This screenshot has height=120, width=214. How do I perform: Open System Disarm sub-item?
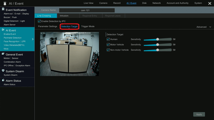[x=11, y=75]
